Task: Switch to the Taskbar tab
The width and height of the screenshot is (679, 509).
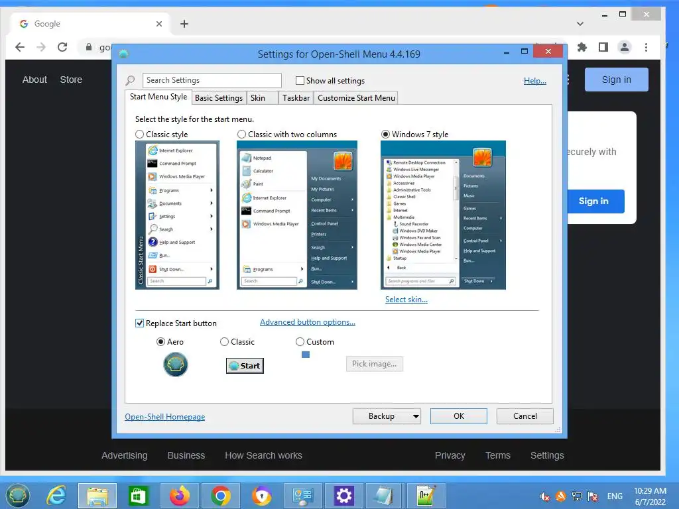Action: (x=296, y=98)
